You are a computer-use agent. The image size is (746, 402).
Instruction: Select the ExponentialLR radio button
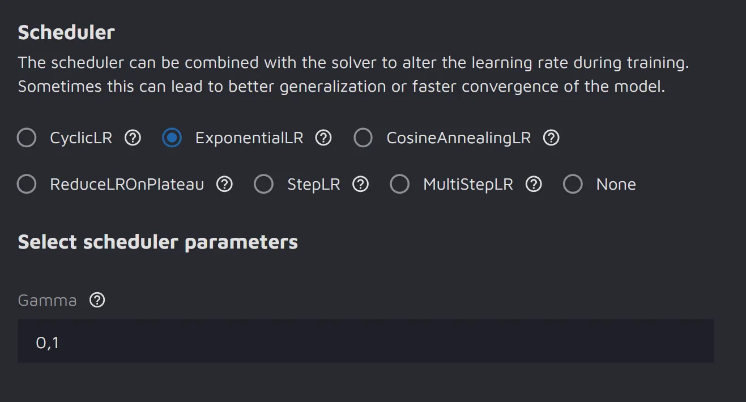172,138
